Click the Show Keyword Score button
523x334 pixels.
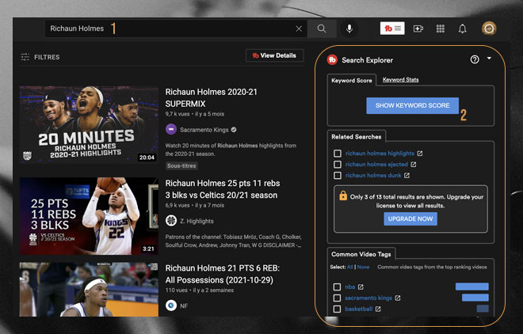point(412,105)
